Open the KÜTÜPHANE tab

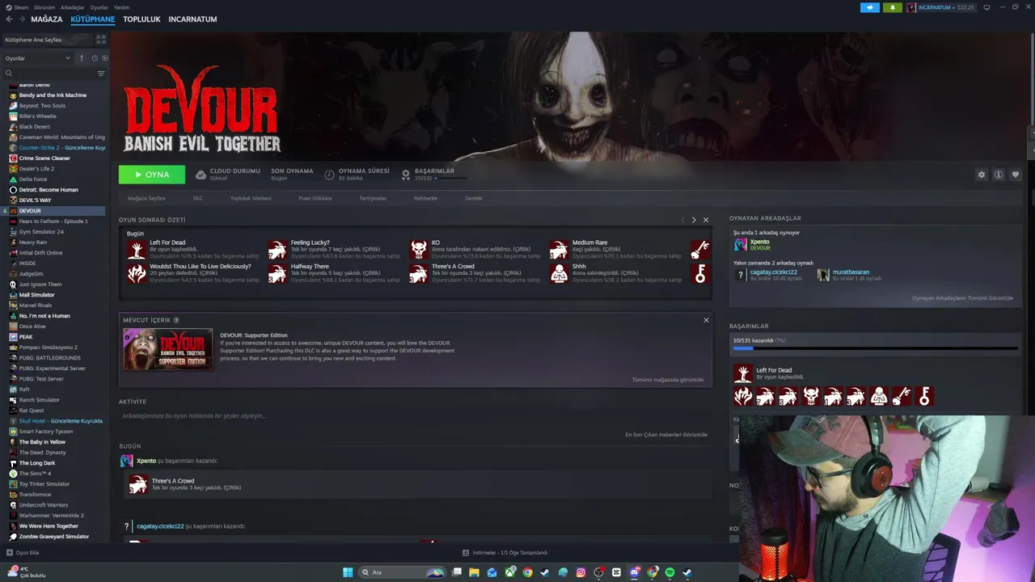[x=92, y=19]
